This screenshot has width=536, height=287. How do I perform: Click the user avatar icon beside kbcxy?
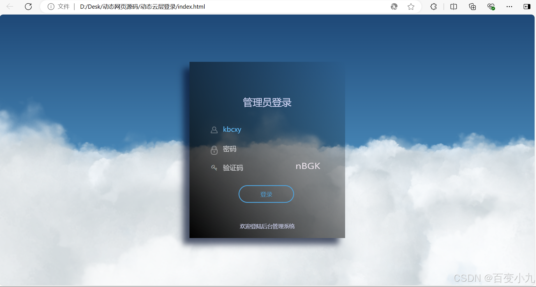click(x=214, y=130)
